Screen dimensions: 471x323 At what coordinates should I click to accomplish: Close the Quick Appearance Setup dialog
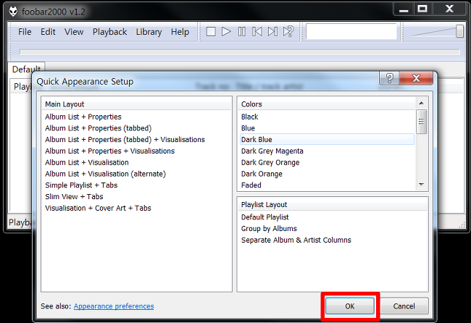(417, 78)
